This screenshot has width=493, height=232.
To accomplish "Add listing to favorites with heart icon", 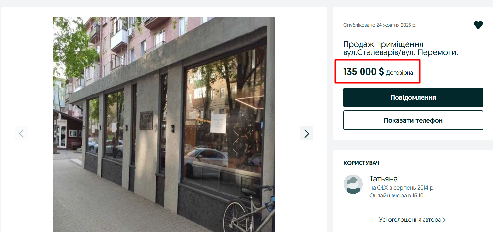I will click(478, 25).
